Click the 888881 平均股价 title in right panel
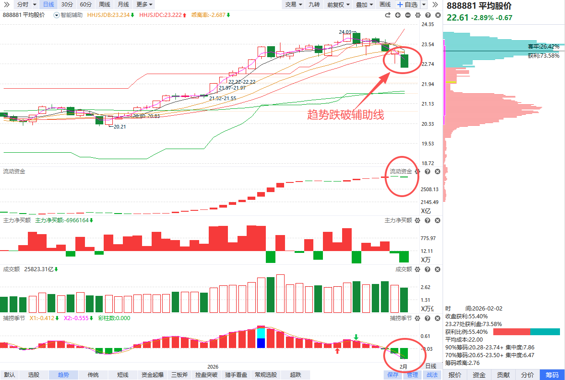Viewport: 565px width, 380px height. (479, 6)
